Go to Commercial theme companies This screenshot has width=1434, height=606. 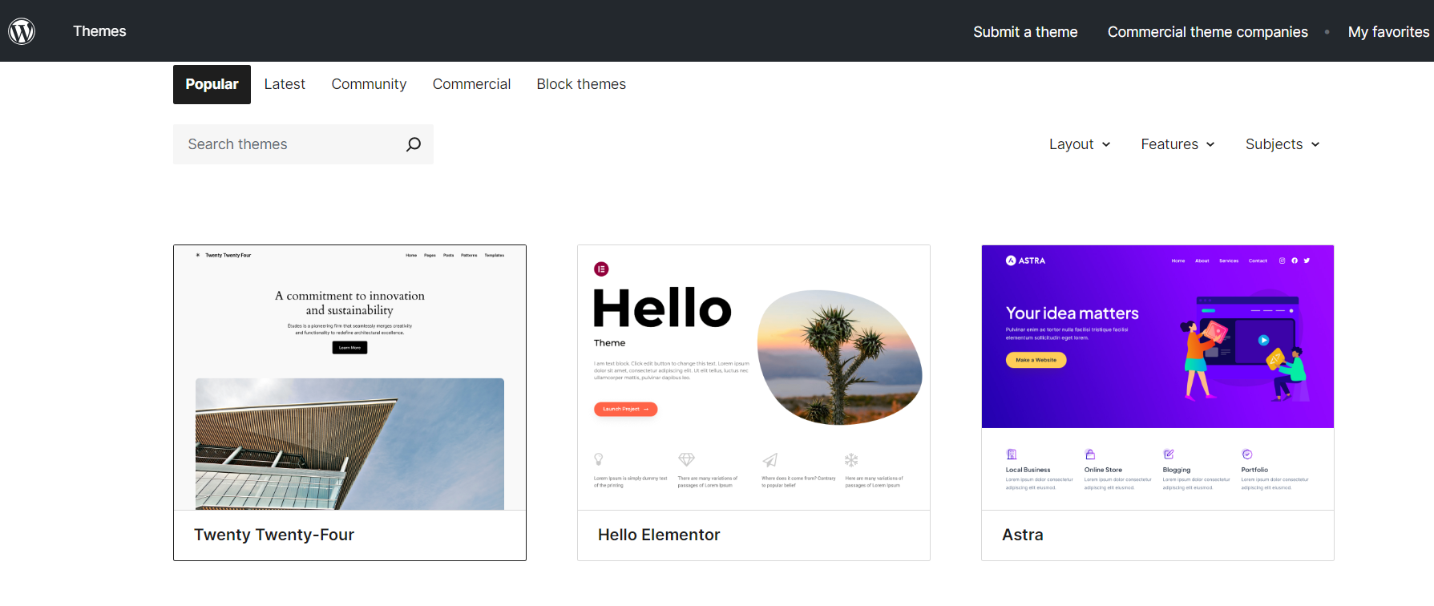(1207, 32)
